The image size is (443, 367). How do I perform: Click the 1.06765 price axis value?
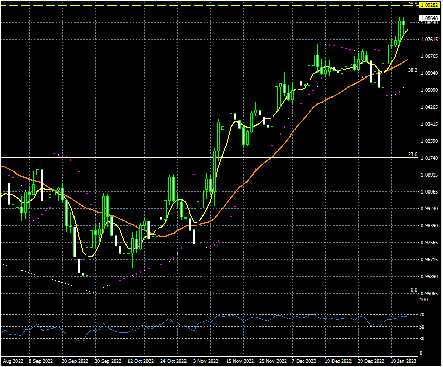430,56
